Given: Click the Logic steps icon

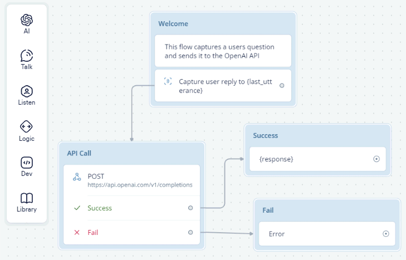Looking at the screenshot, I should coord(27,127).
